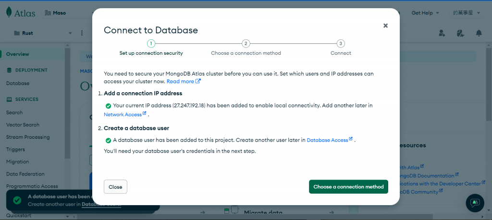Click the DEPLOYMENT section icon
This screenshot has height=220, width=492.
[9, 70]
